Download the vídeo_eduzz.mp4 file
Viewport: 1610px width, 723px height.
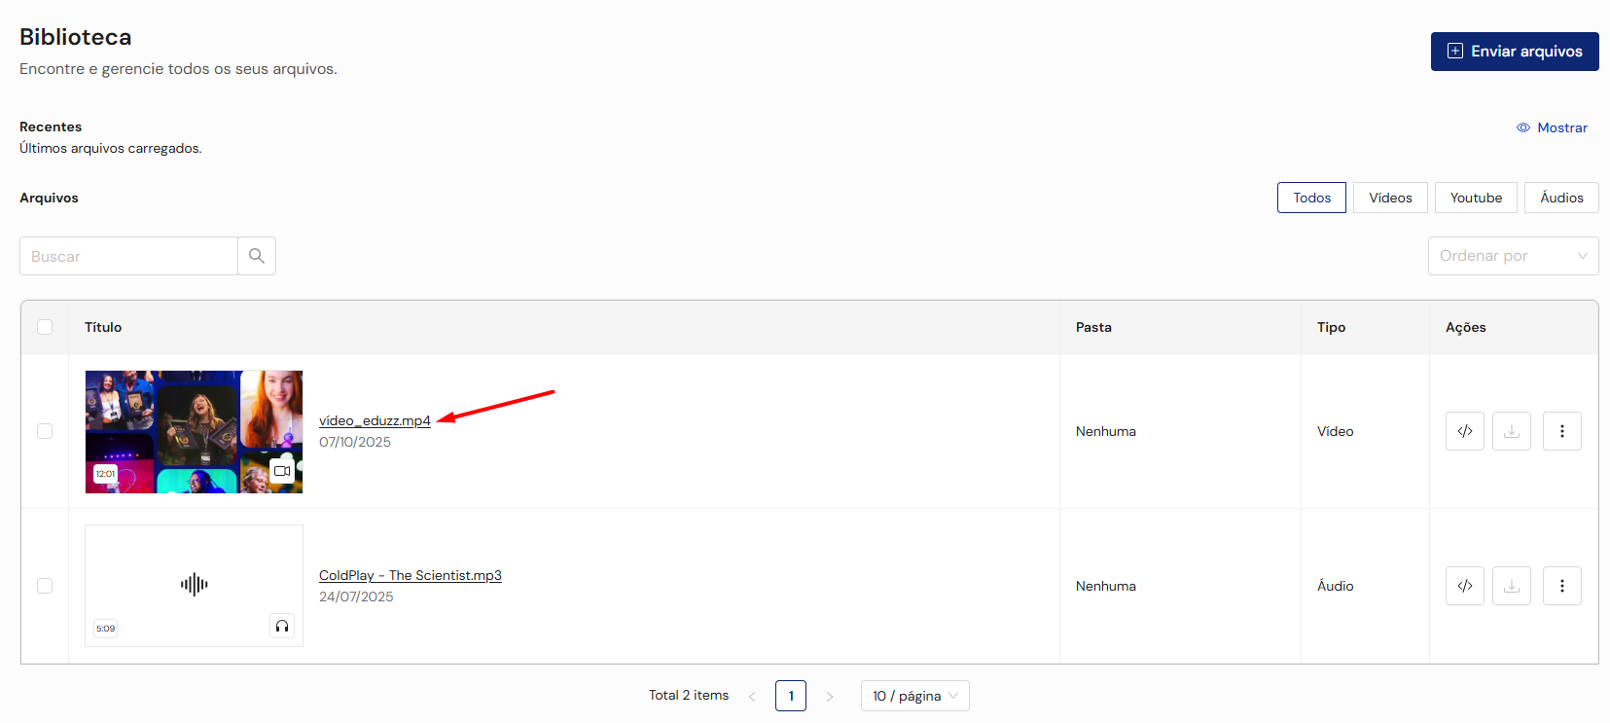[1511, 431]
